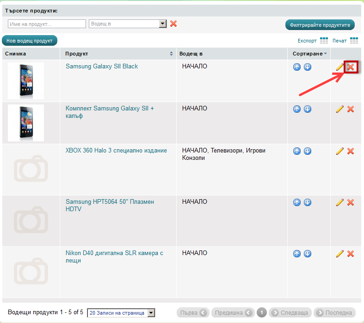This screenshot has width=364, height=323.
Task: Click the 'Нов водещ продукт' button
Action: (30, 41)
